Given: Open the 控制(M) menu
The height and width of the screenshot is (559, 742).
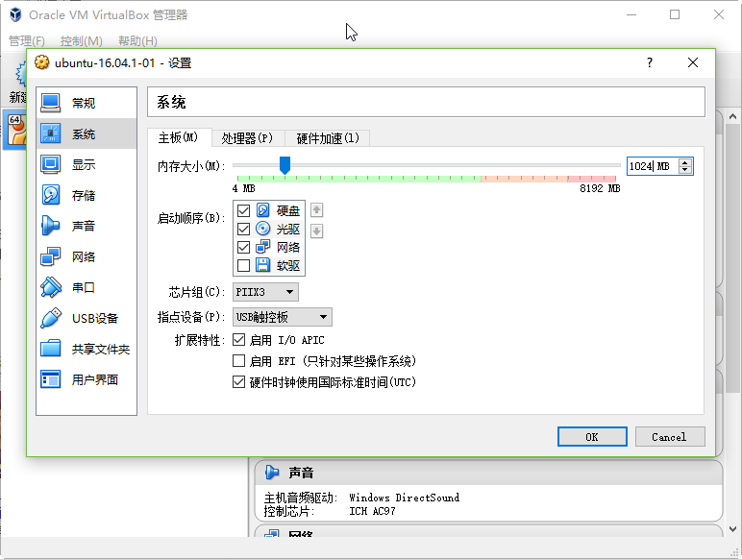Looking at the screenshot, I should pyautogui.click(x=82, y=40).
